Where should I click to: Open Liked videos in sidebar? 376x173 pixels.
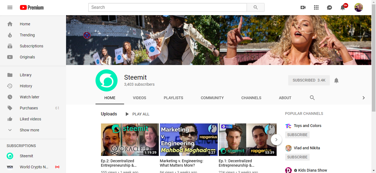click(x=33, y=119)
